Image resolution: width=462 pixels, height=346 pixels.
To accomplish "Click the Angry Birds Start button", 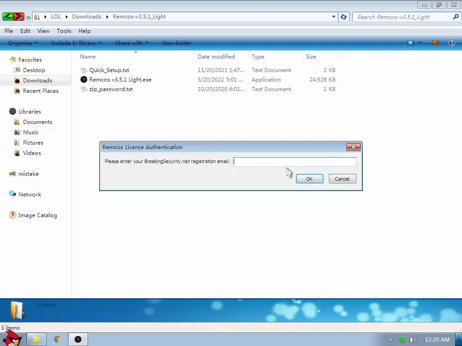I will (x=12, y=339).
